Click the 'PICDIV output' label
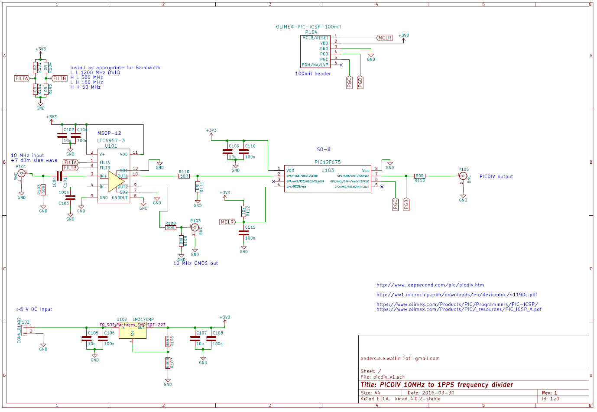Screen dimensions: 597x412 496,177
